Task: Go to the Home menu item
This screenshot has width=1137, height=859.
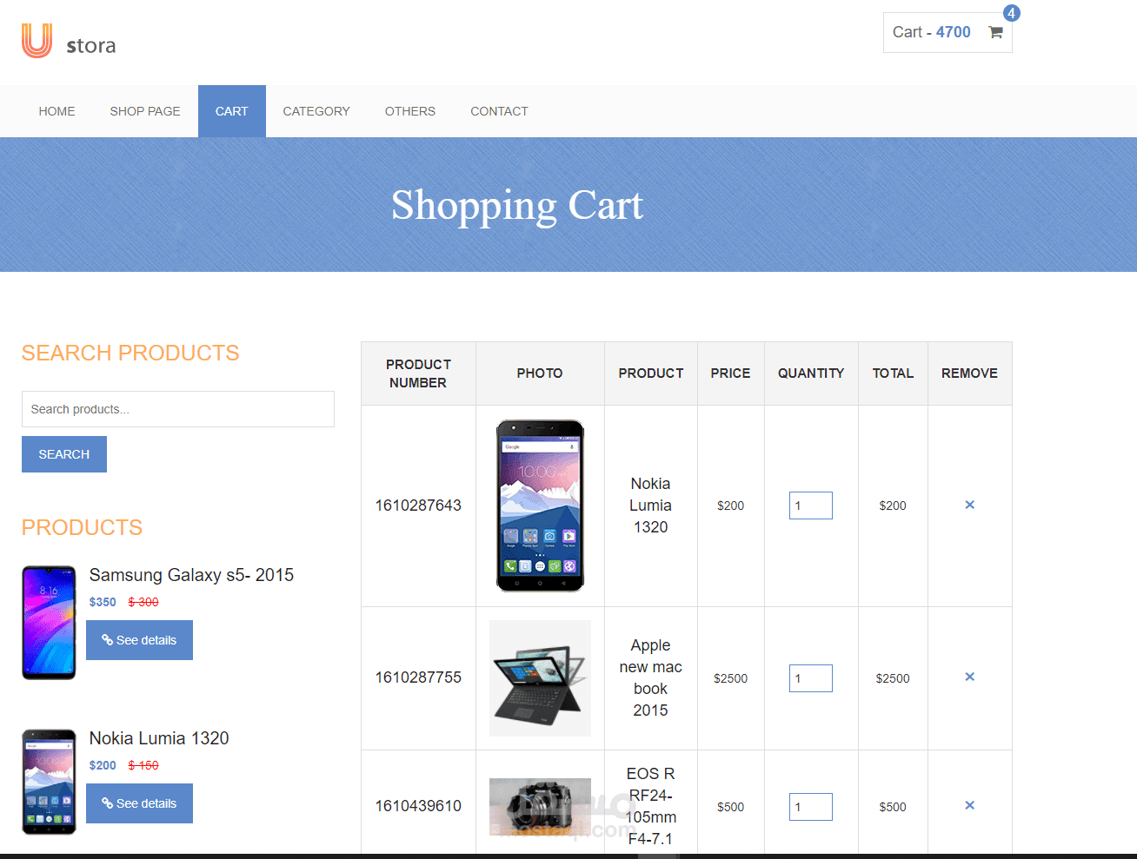Action: [x=57, y=111]
